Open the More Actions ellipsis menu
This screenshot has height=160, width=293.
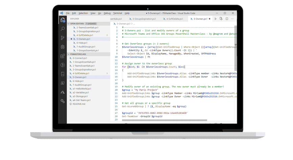click(232, 19)
